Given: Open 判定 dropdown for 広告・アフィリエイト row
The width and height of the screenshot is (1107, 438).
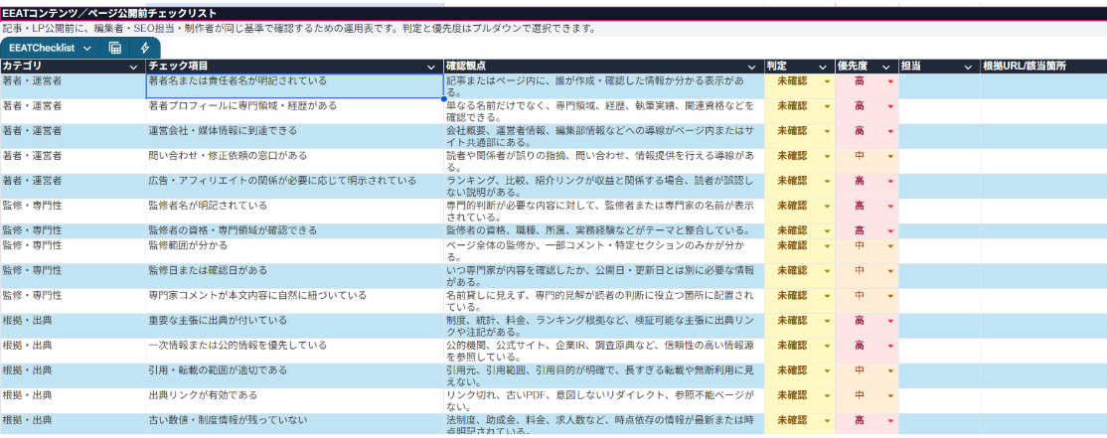Looking at the screenshot, I should [x=828, y=182].
